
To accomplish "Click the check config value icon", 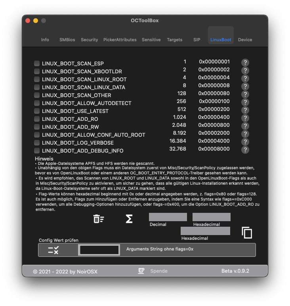I will coord(53,250).
